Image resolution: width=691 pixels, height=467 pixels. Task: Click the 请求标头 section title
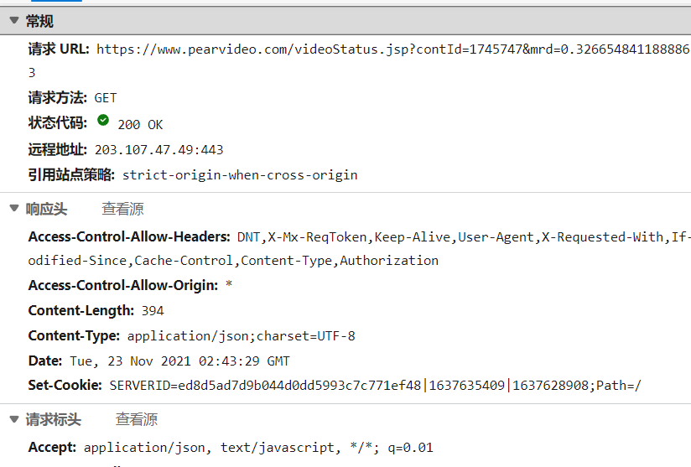point(54,419)
